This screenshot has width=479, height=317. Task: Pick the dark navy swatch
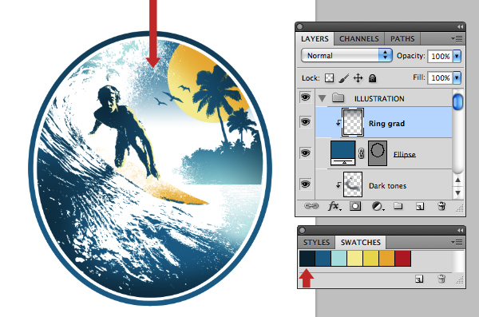[x=307, y=258]
